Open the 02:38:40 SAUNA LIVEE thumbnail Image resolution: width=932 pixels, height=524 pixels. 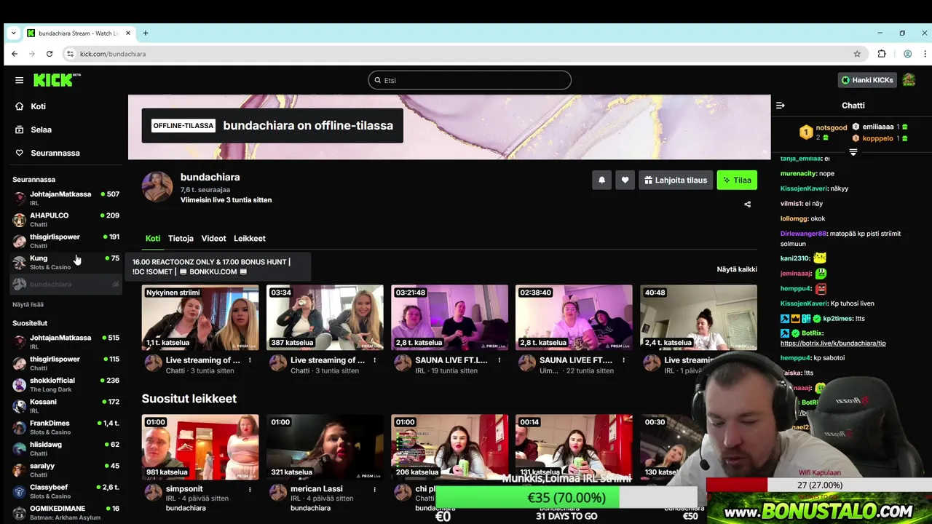tap(574, 317)
